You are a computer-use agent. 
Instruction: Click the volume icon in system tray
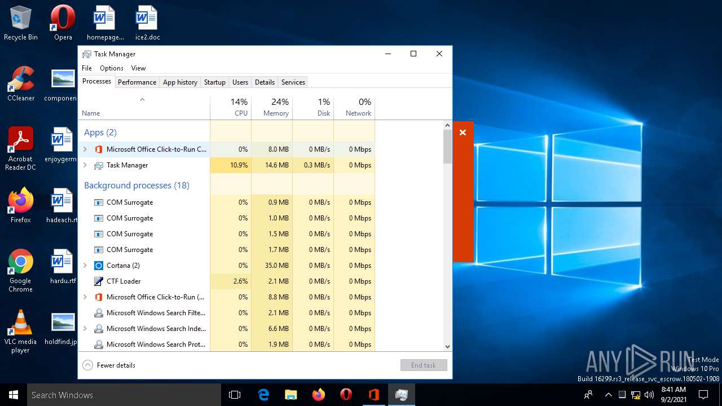(649, 395)
